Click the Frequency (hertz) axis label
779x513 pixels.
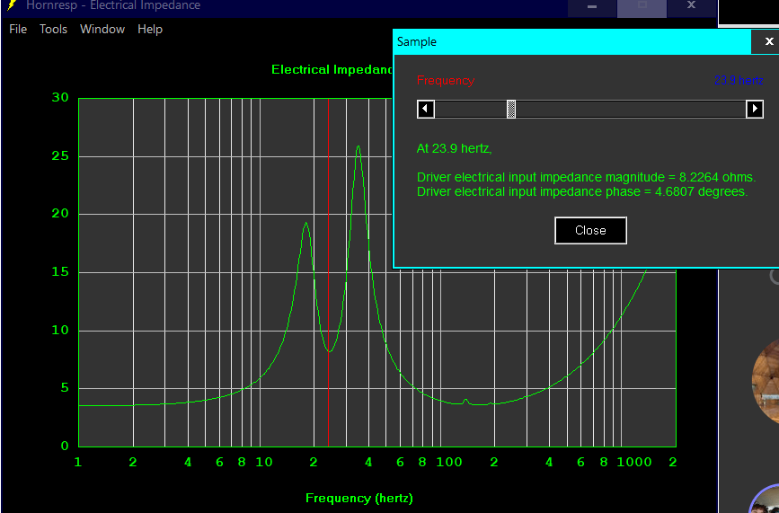[x=359, y=498]
